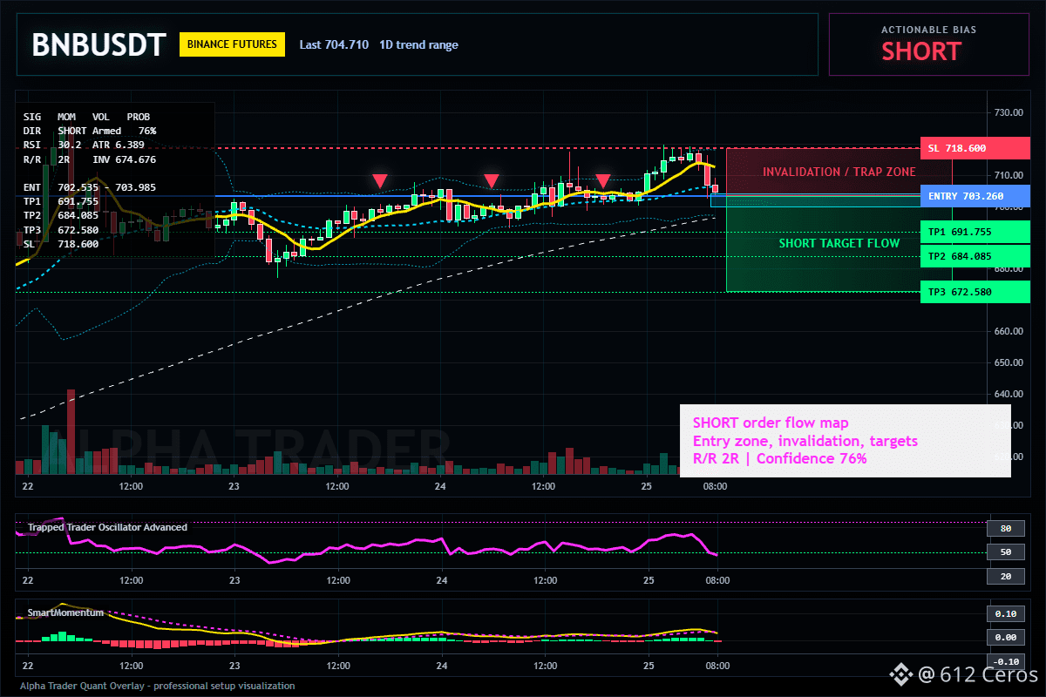Select the ENTRY 703.260 price tag
Viewport: 1046px width, 697px height.
click(975, 196)
